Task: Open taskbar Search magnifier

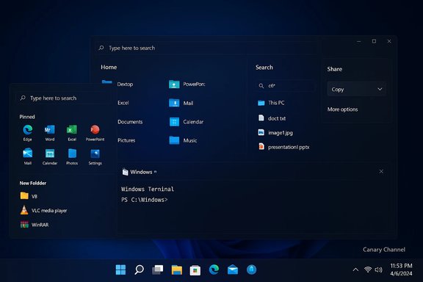Action: click(x=140, y=270)
